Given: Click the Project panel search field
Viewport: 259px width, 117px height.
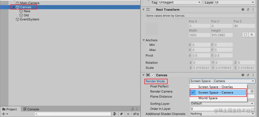Looking at the screenshot, I should (73, 114).
